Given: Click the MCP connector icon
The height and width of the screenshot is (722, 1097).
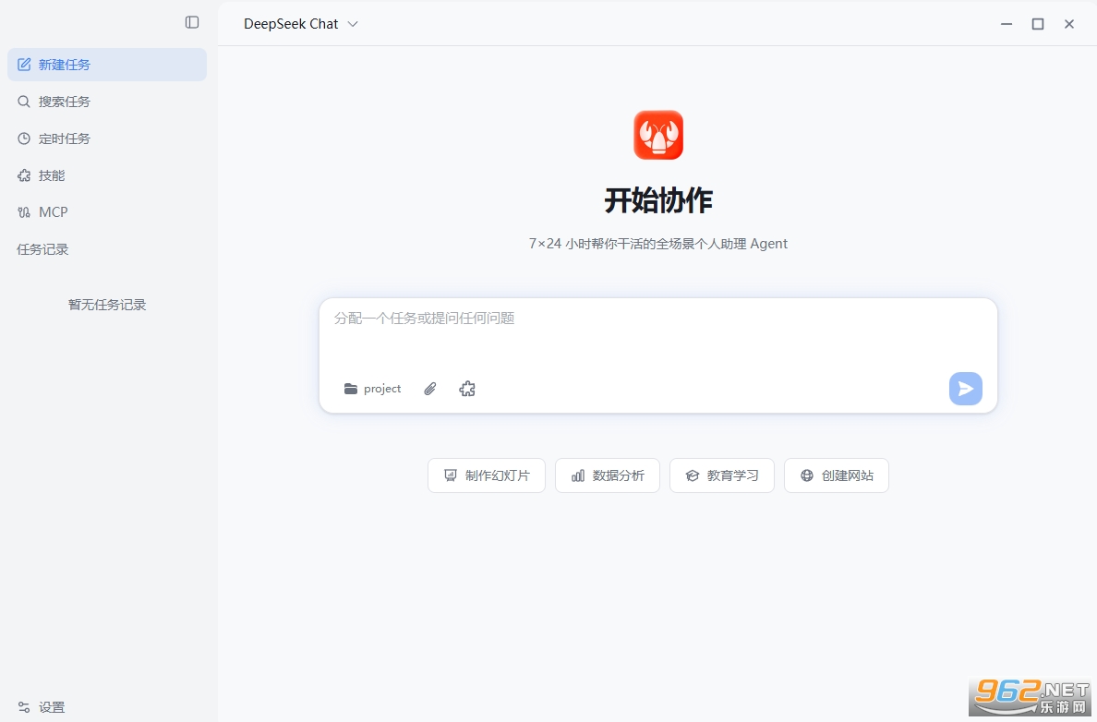Looking at the screenshot, I should (24, 212).
